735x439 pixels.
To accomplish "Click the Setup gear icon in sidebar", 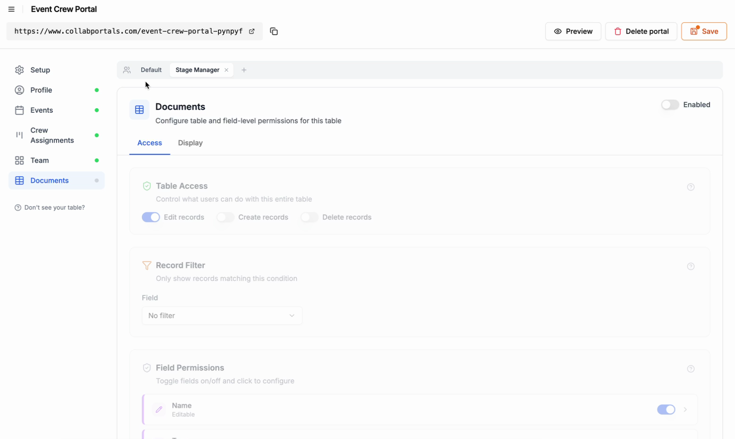I will pyautogui.click(x=19, y=70).
